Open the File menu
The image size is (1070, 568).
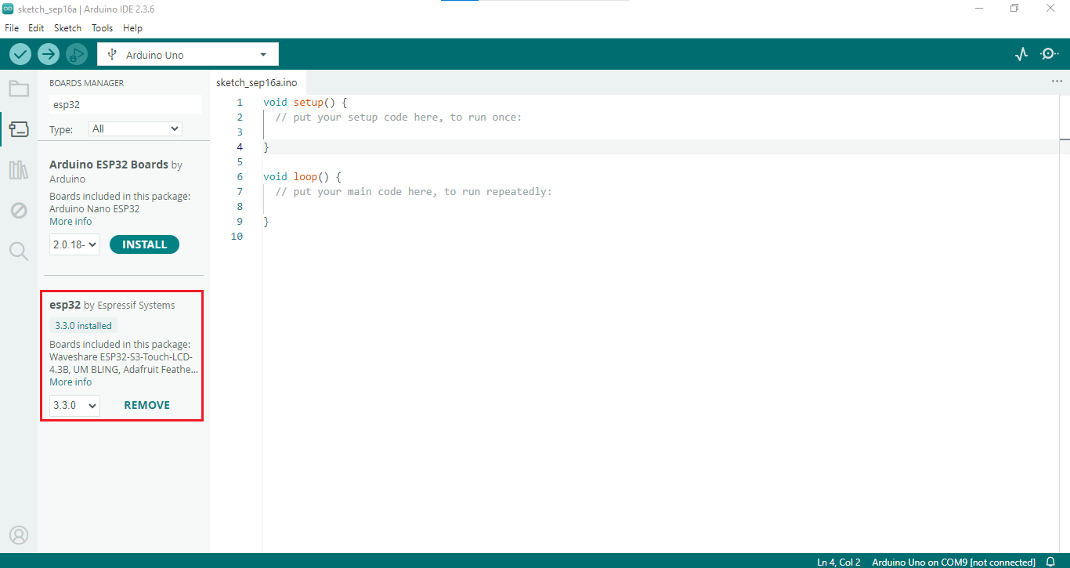12,27
